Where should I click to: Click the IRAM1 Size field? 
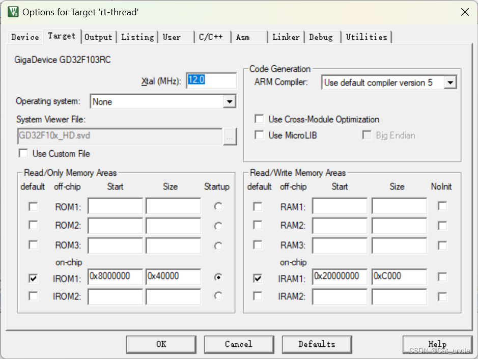tap(399, 277)
